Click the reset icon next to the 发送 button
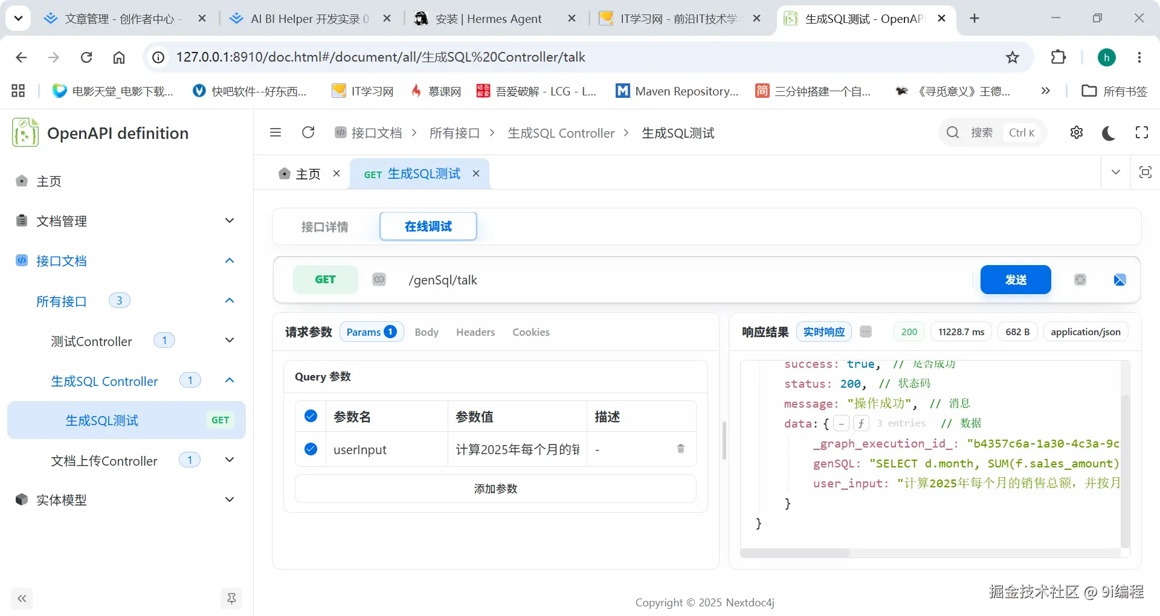The image size is (1160, 616). tap(1080, 280)
